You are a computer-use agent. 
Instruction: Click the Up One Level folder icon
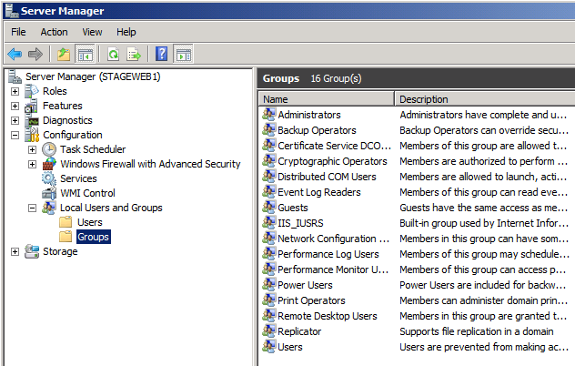(x=64, y=54)
